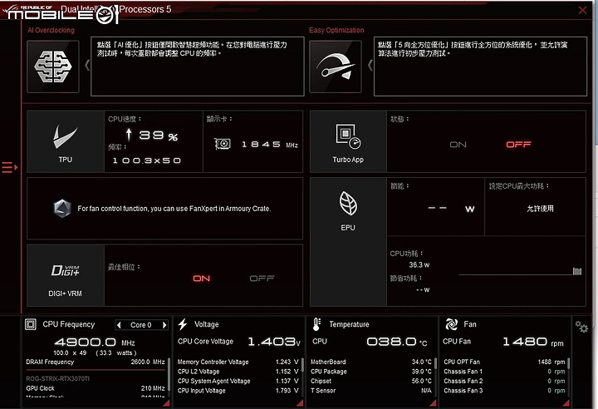This screenshot has width=598, height=409.
Task: Click the DRAM Frequency row
Action: (96, 362)
